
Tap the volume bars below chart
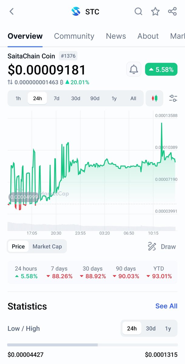click(91, 227)
